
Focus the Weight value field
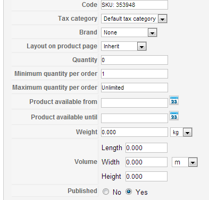pyautogui.click(x=135, y=132)
